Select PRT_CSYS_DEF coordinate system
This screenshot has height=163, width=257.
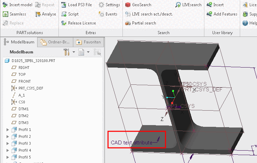31,88
